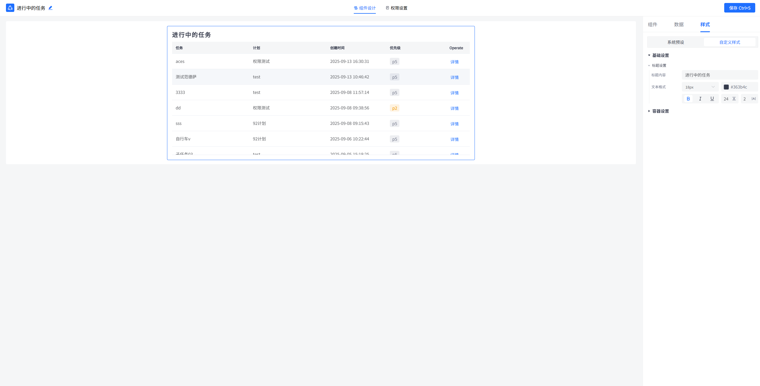Click the 标题内容 text input field

tap(719, 75)
